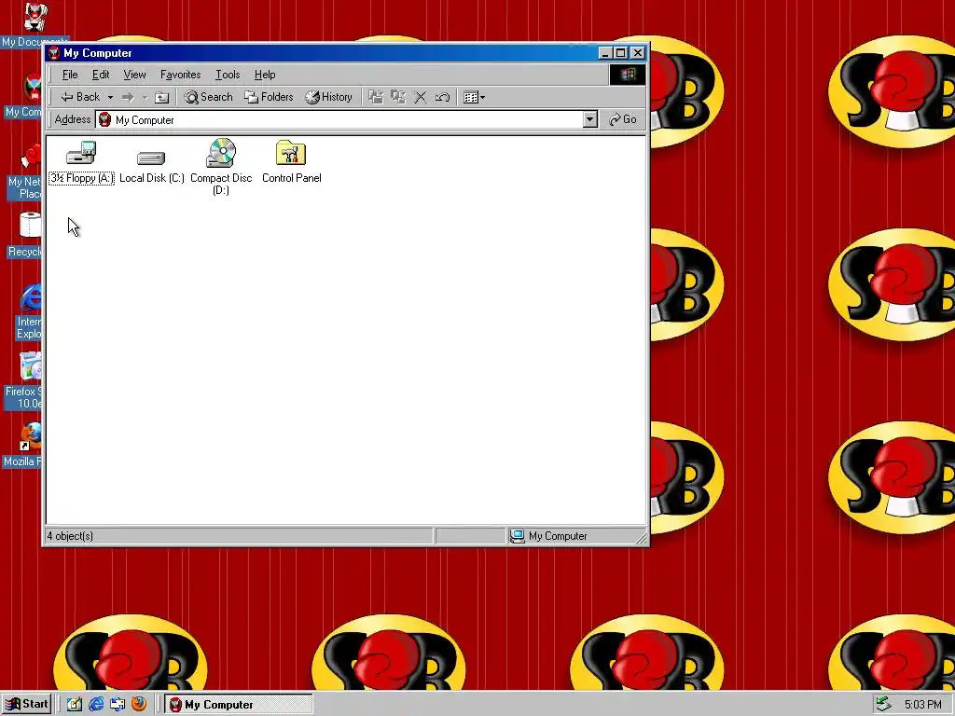Screen dimensions: 955x716
Task: Launch Internet Explorer from quick launch
Action: [96, 705]
